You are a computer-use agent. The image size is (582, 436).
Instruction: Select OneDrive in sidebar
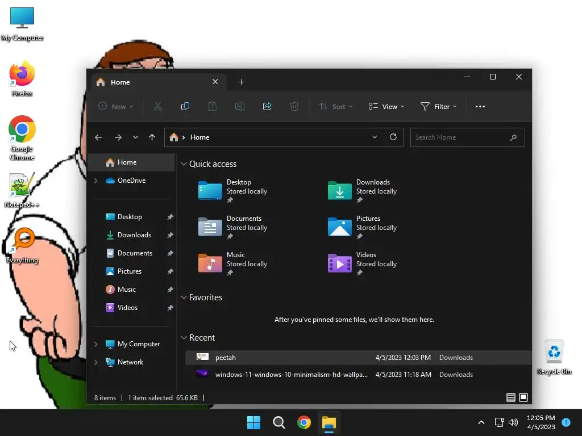pyautogui.click(x=131, y=181)
